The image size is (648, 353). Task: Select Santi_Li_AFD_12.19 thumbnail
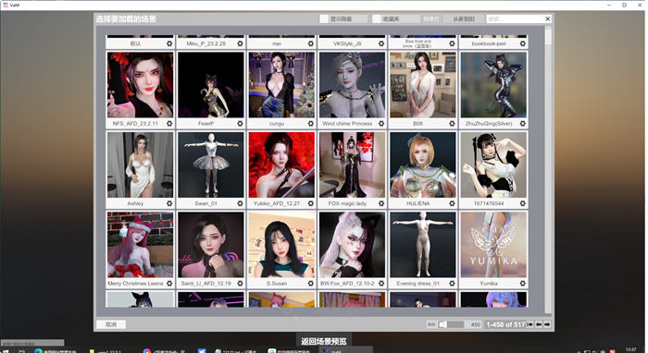211,245
